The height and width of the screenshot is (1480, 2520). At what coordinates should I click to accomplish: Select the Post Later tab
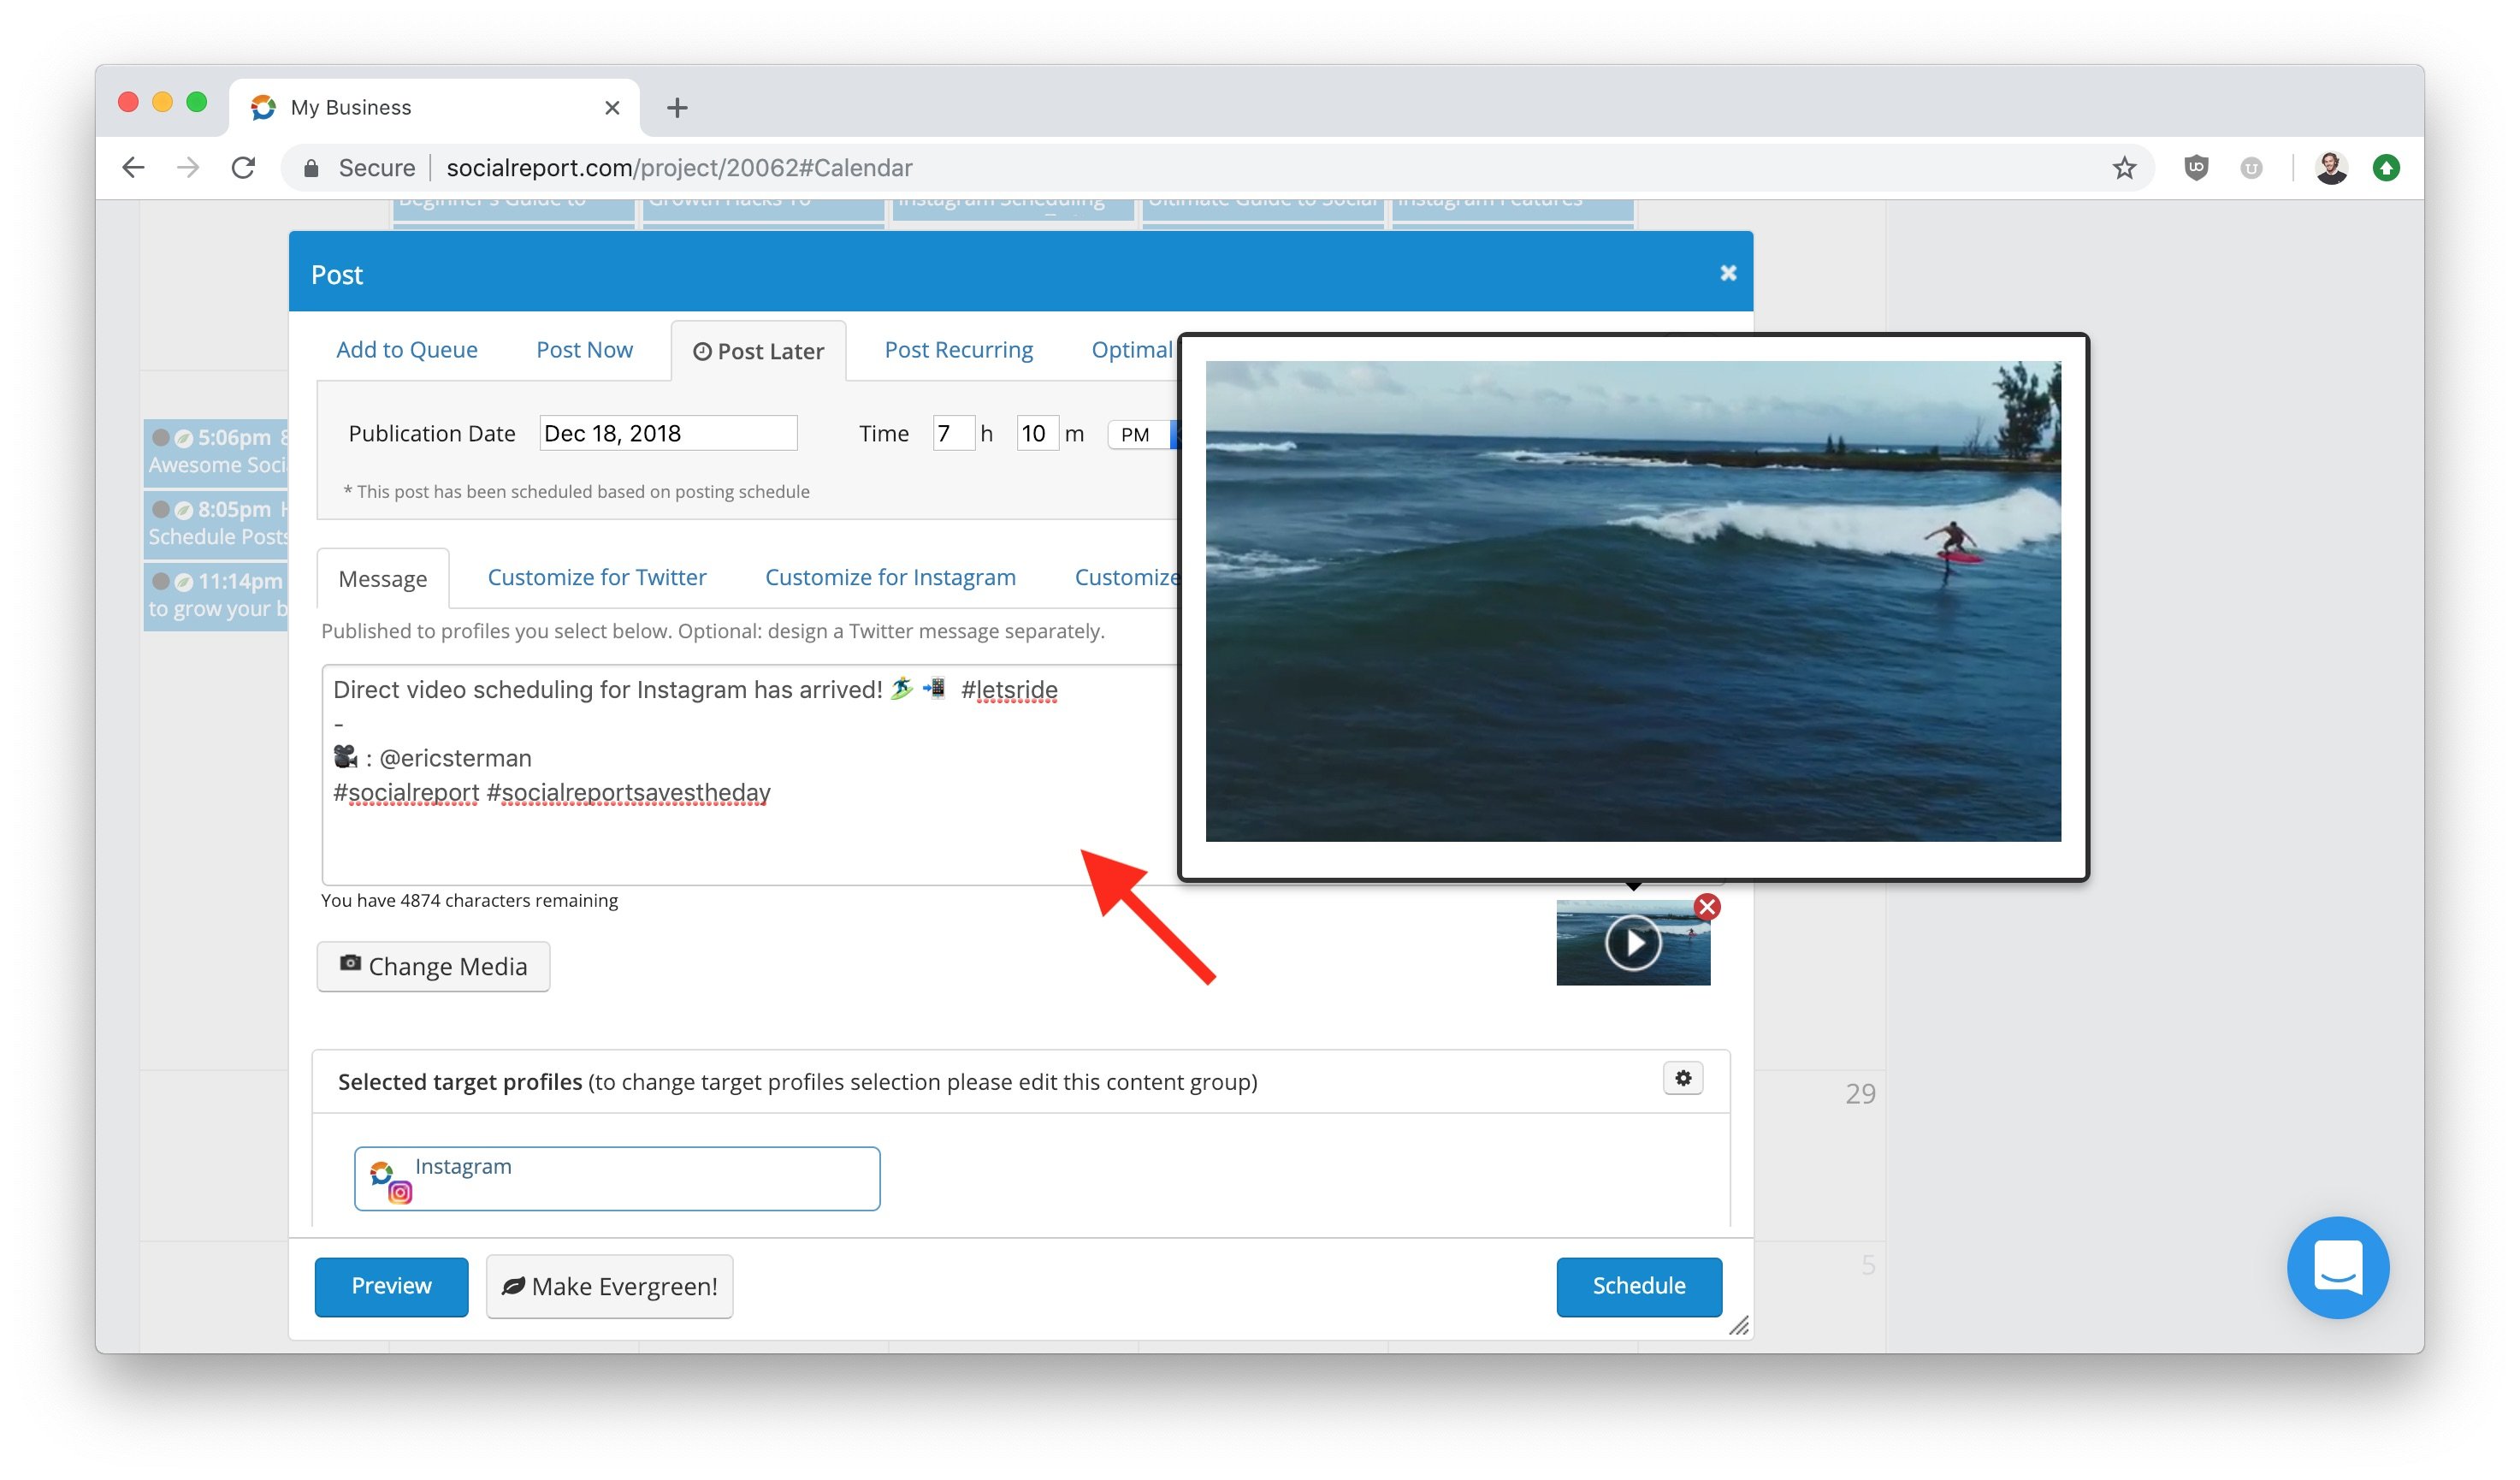pyautogui.click(x=758, y=351)
